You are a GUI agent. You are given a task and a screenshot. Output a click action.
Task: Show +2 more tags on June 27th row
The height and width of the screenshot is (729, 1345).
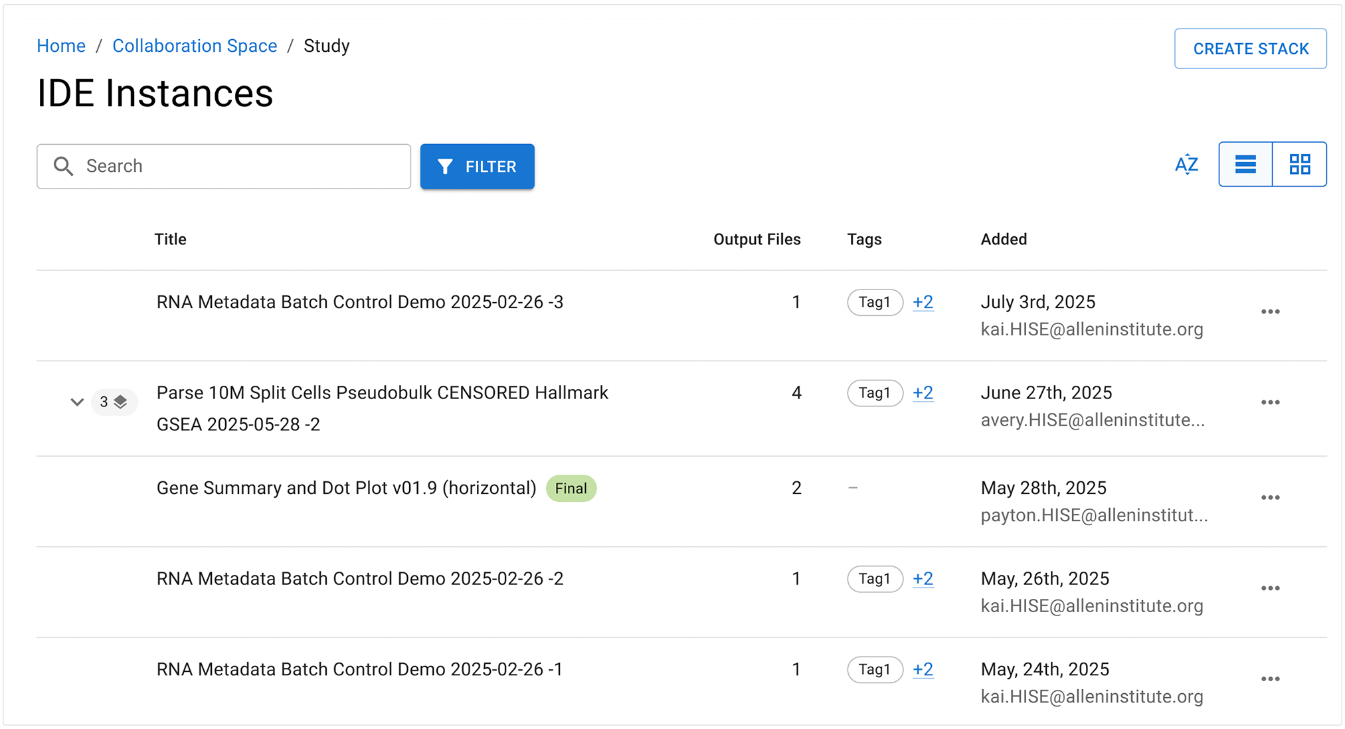pos(923,393)
